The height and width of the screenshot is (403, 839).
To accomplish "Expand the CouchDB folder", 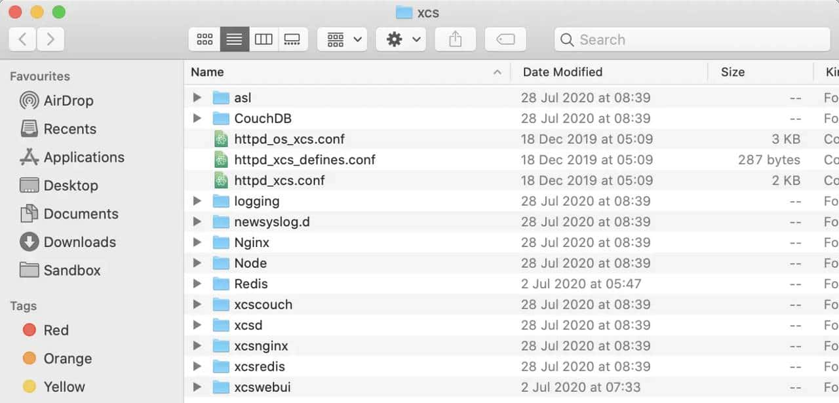I will point(197,118).
